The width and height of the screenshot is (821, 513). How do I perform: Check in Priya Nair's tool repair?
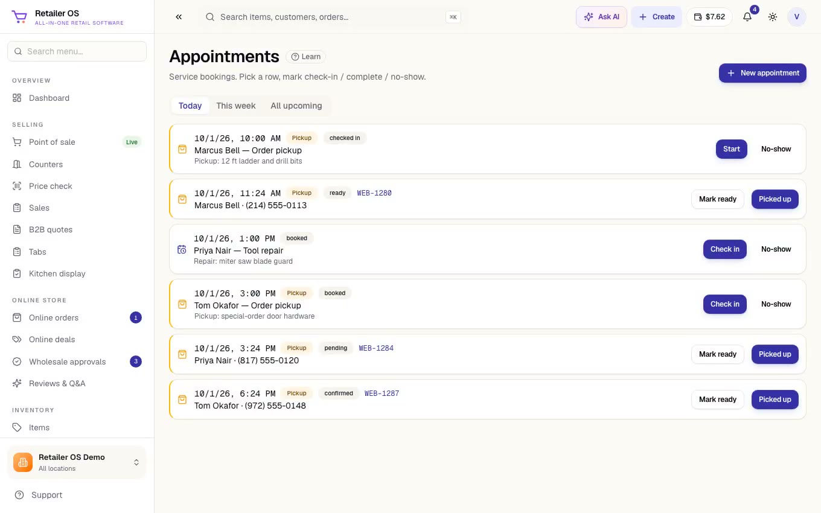(725, 249)
